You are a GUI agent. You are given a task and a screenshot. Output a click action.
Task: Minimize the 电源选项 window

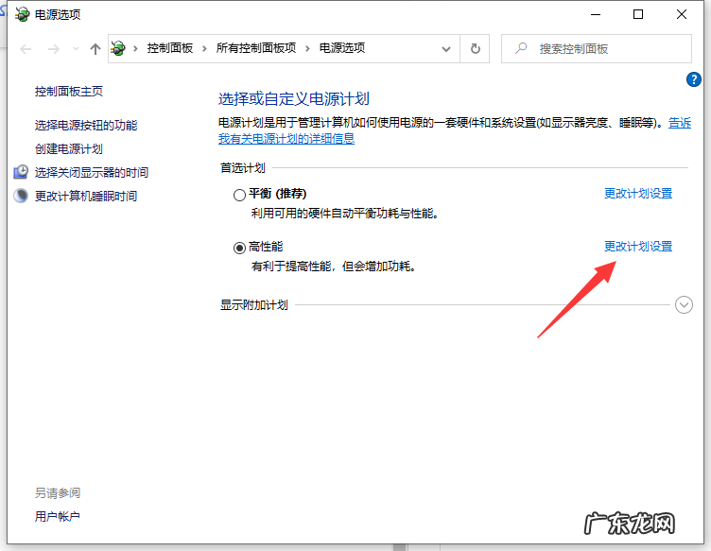coord(596,14)
